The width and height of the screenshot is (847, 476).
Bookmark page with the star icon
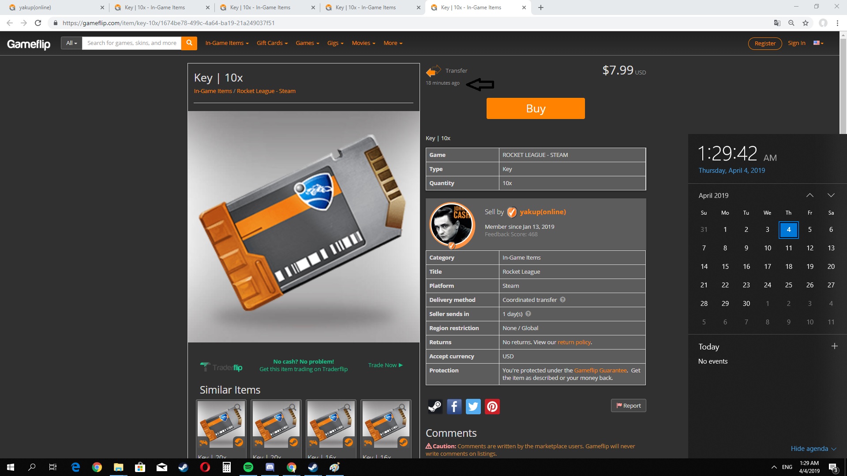pyautogui.click(x=806, y=23)
